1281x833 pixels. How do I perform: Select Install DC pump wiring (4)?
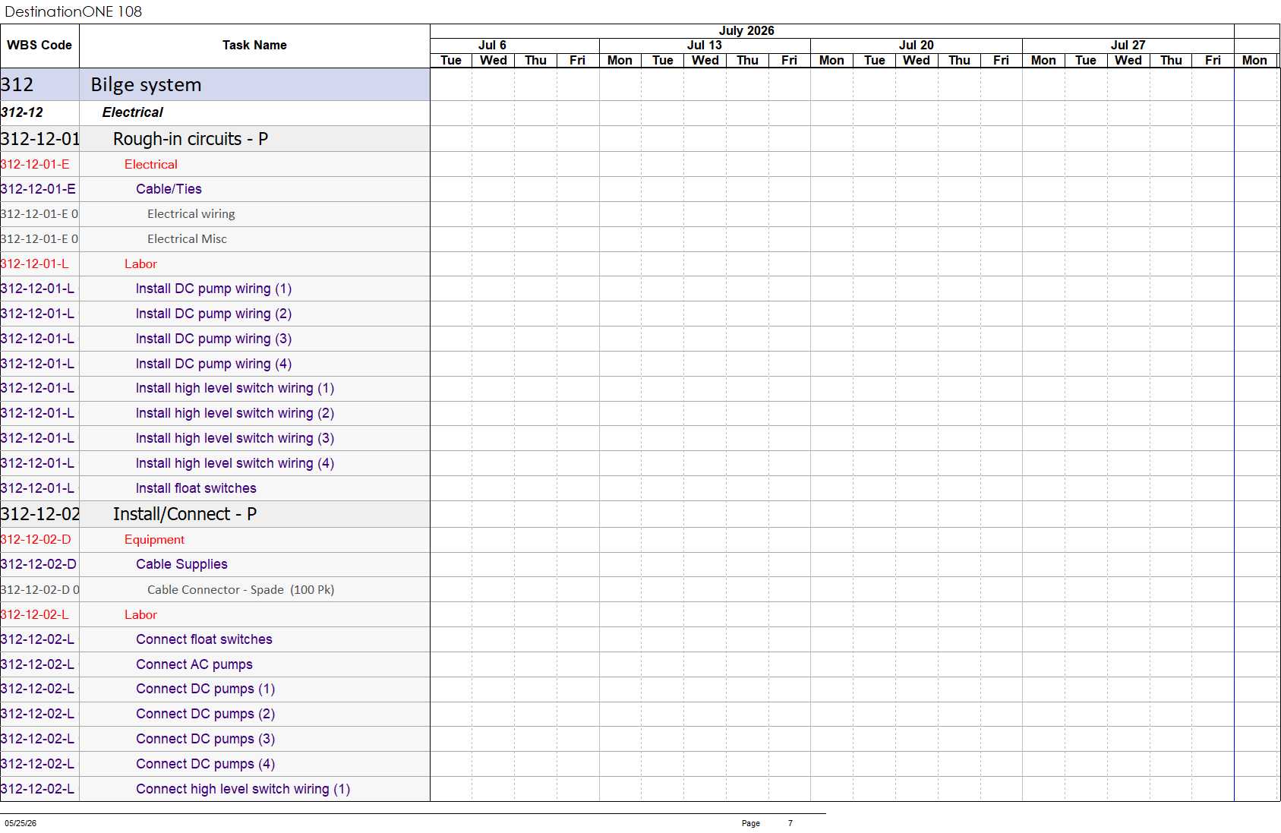point(215,364)
